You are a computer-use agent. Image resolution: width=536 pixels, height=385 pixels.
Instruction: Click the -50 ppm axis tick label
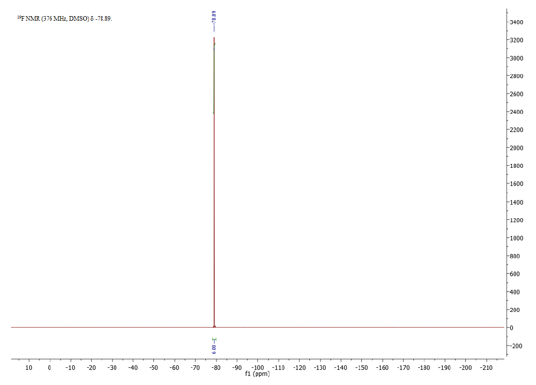tap(153, 368)
